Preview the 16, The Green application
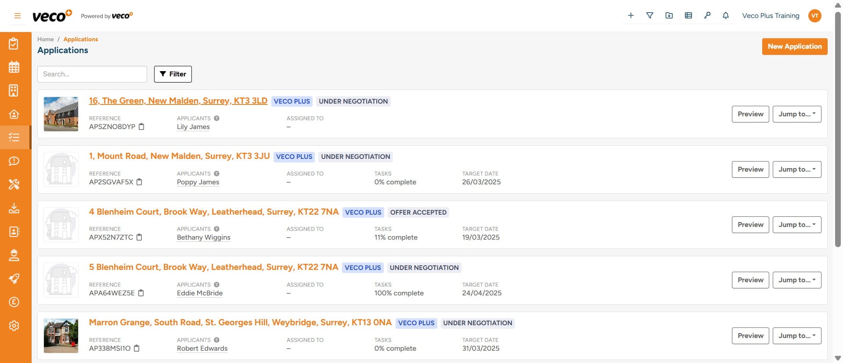This screenshot has height=363, width=843. coord(750,114)
